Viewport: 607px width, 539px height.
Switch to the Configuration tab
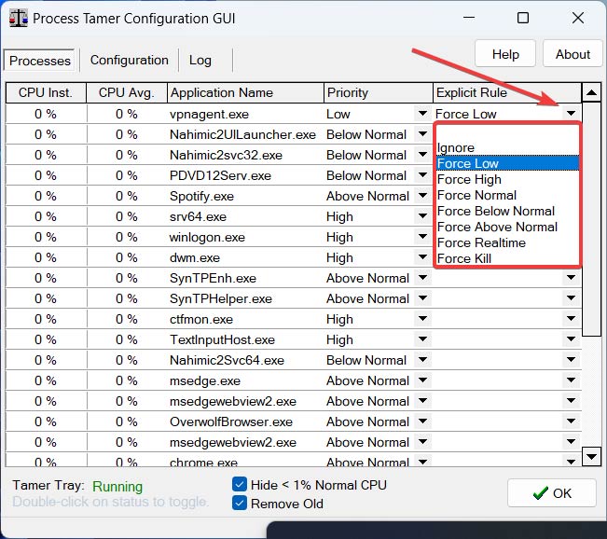point(130,60)
